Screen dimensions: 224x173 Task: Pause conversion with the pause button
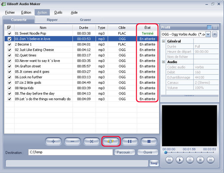pyautogui.click(x=130, y=141)
